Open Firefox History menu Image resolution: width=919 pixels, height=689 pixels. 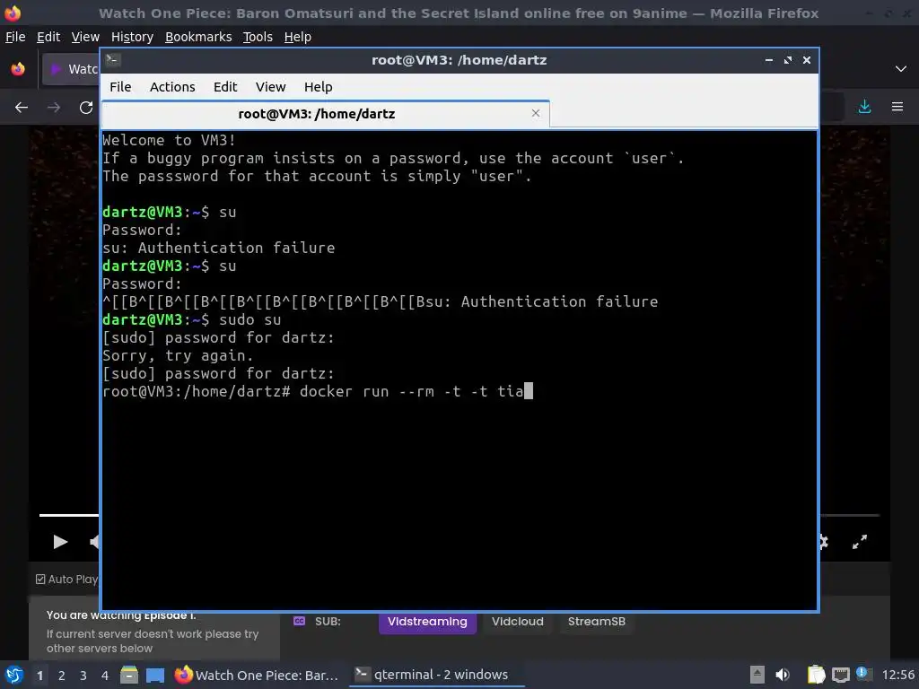pos(132,37)
